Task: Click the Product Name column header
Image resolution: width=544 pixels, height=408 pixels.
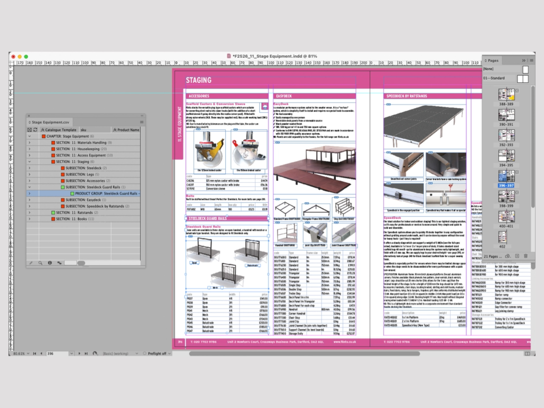Action: pyautogui.click(x=126, y=130)
